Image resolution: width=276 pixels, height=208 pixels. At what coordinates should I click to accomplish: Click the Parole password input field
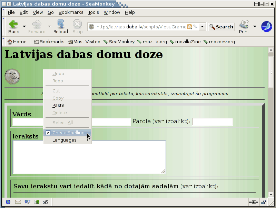[213, 122]
